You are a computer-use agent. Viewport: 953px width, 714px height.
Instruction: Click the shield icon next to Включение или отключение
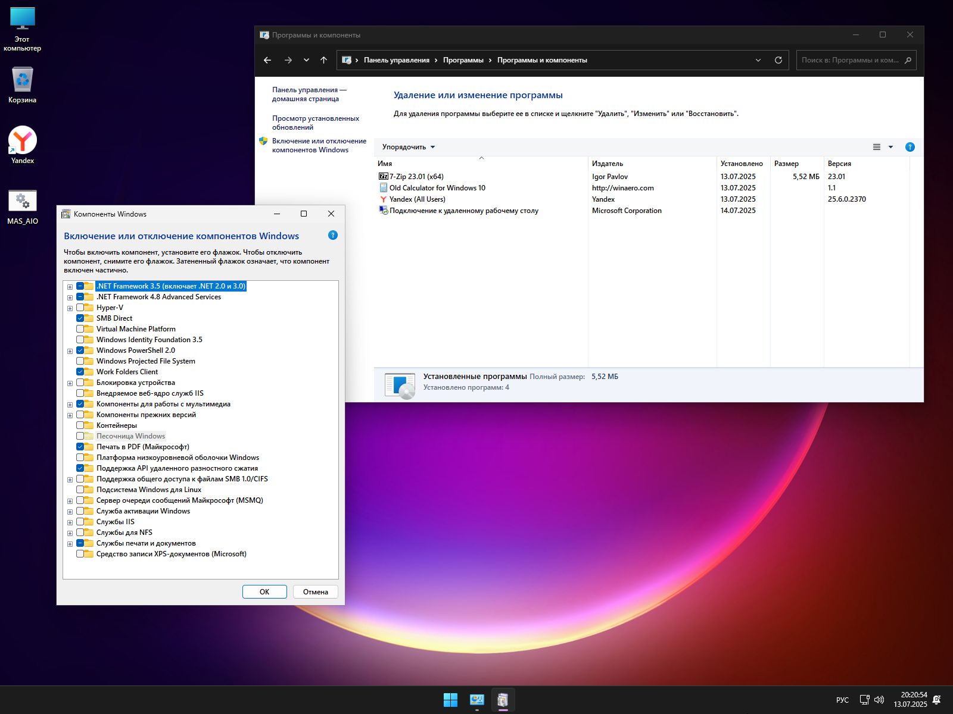coord(263,141)
